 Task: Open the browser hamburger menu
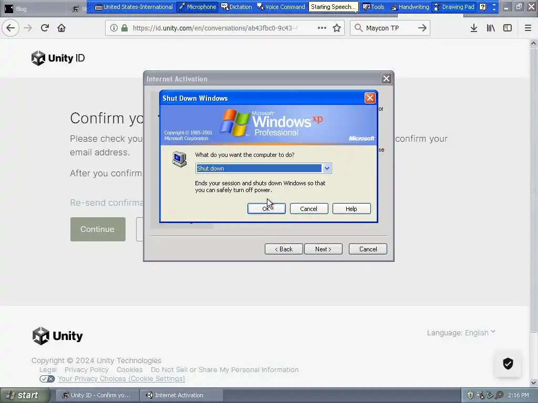tap(528, 28)
